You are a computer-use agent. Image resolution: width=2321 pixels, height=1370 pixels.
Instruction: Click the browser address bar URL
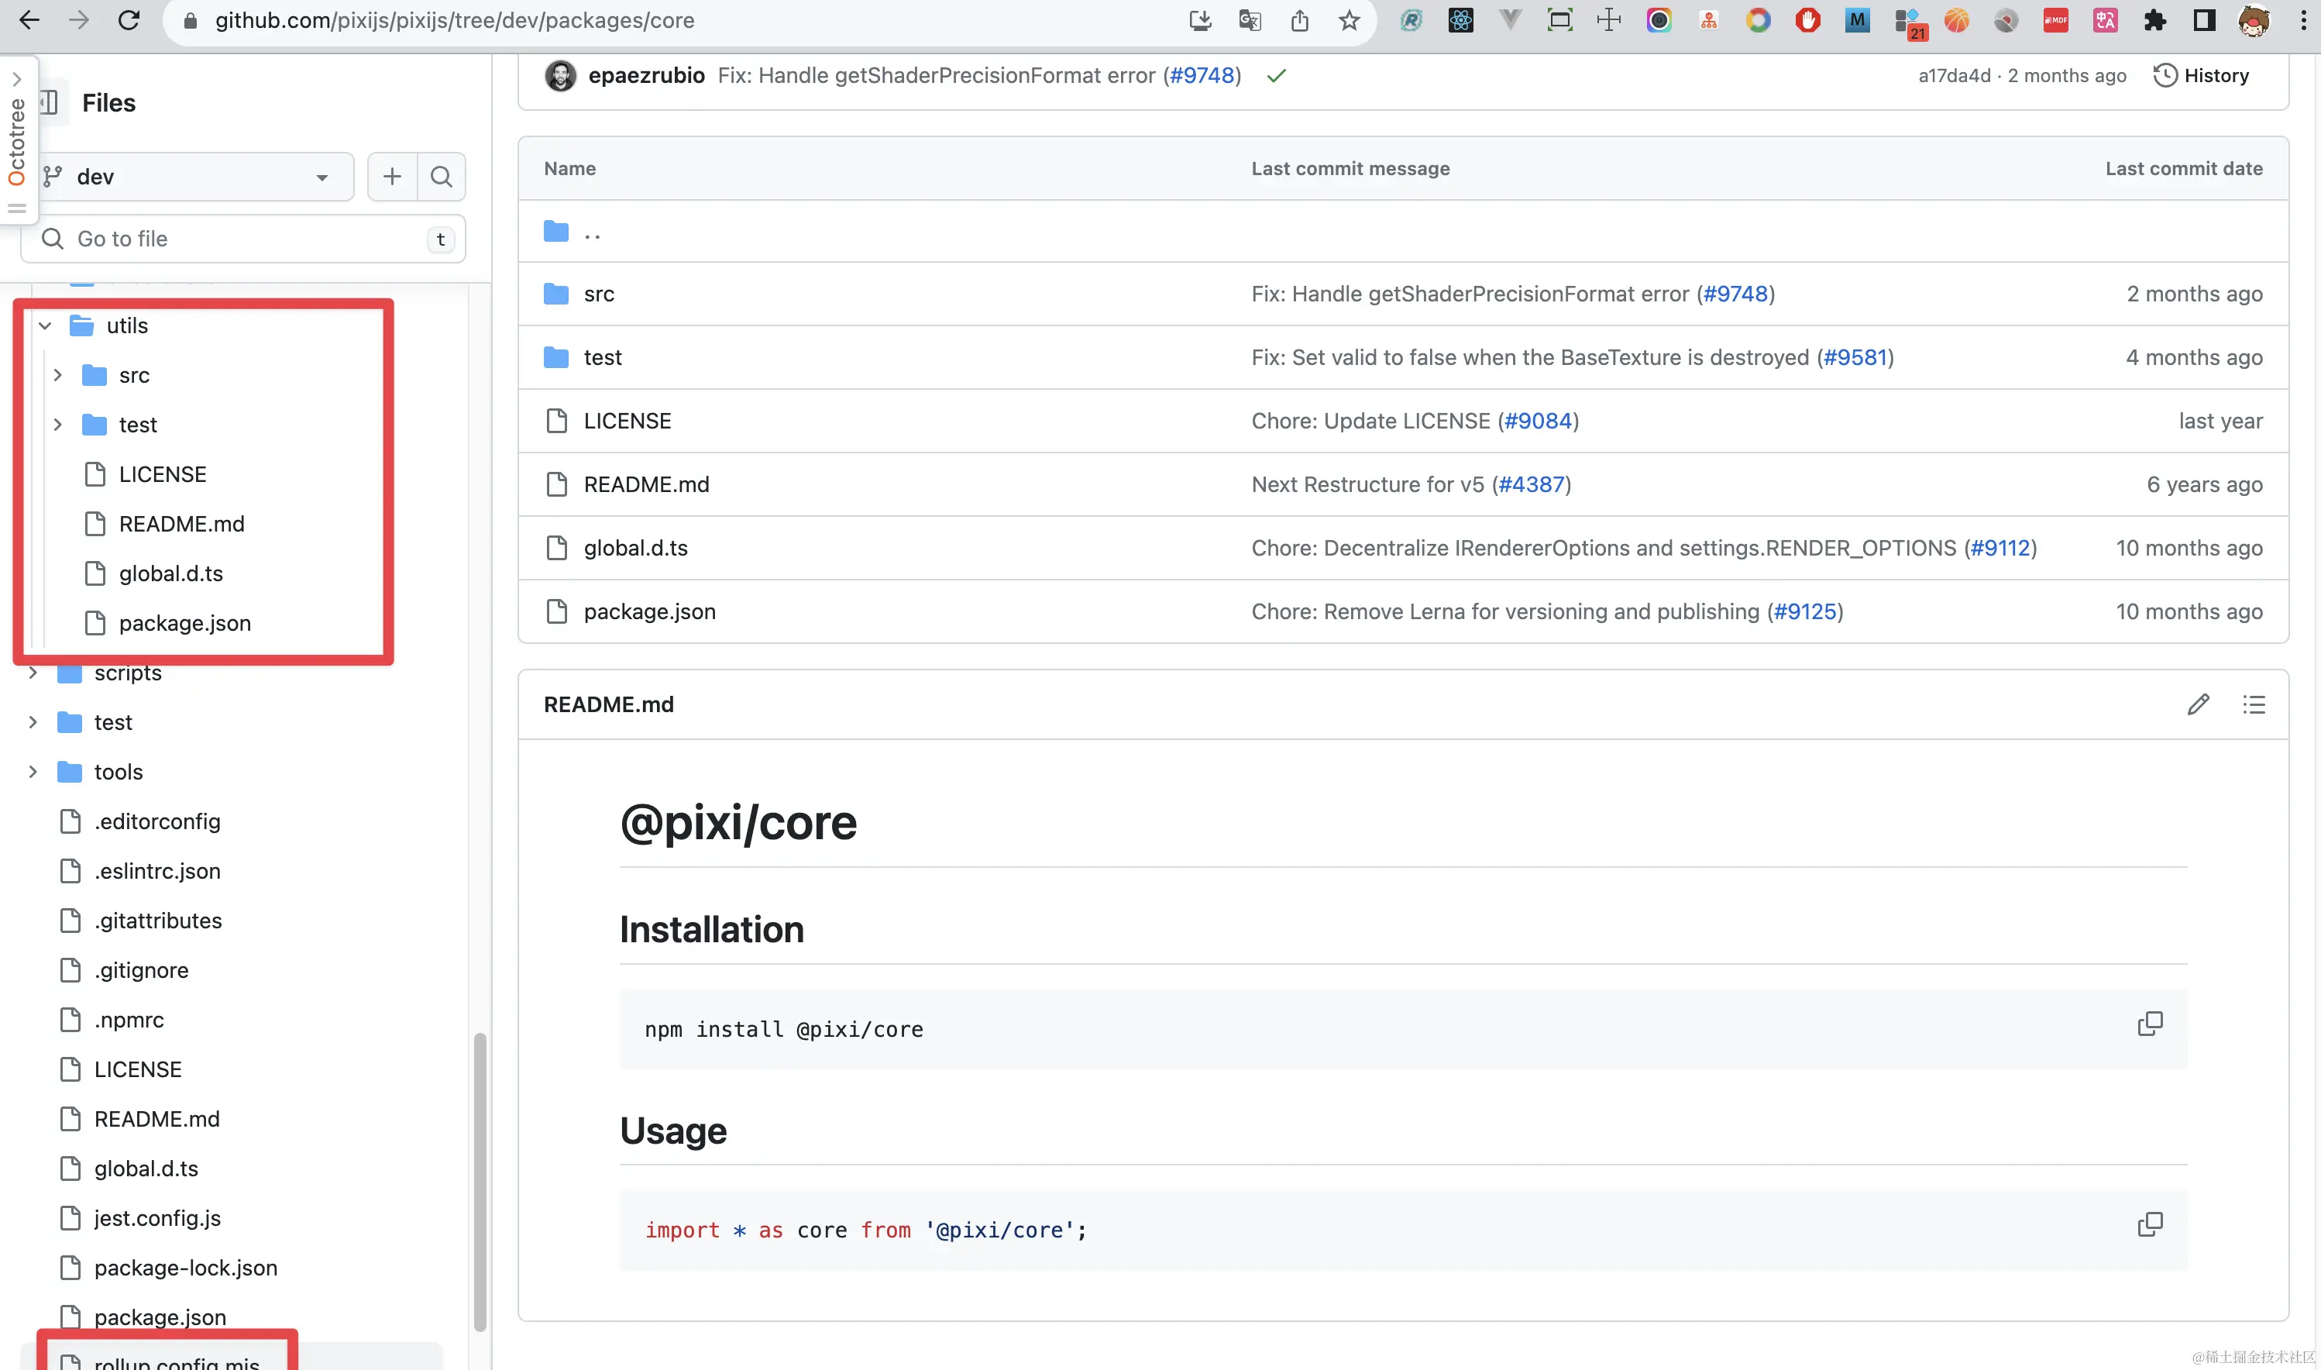(x=454, y=20)
